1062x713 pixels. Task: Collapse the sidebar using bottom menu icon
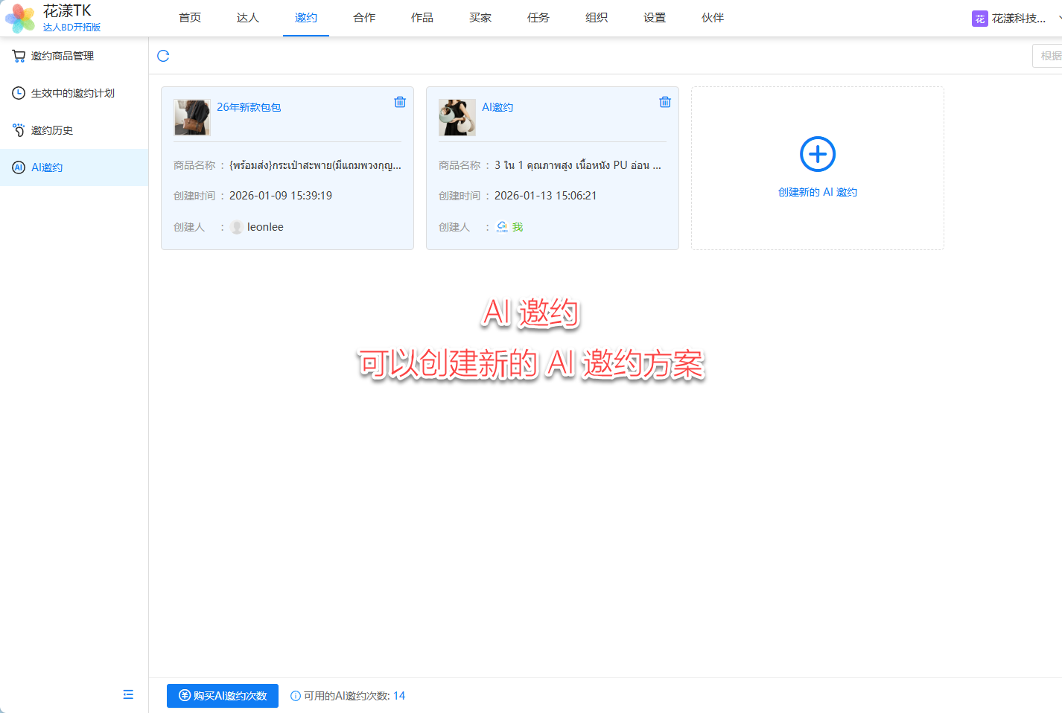click(128, 694)
